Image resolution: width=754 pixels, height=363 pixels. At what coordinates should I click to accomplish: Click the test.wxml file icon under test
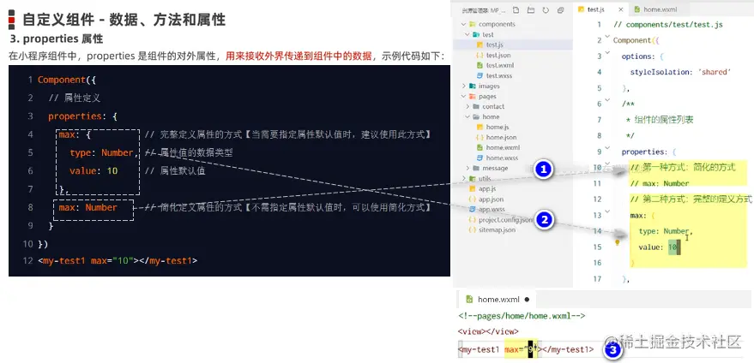(x=480, y=65)
